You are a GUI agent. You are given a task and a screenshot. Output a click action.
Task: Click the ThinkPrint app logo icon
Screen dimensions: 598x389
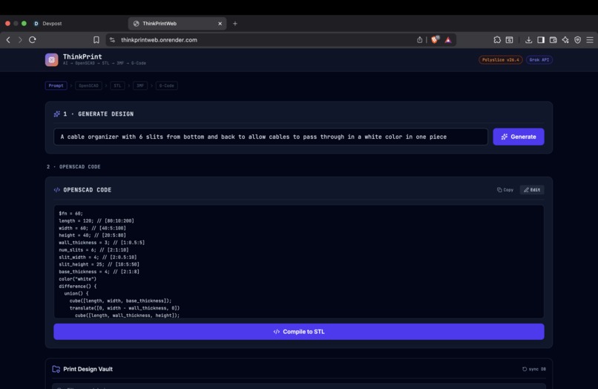tap(51, 59)
